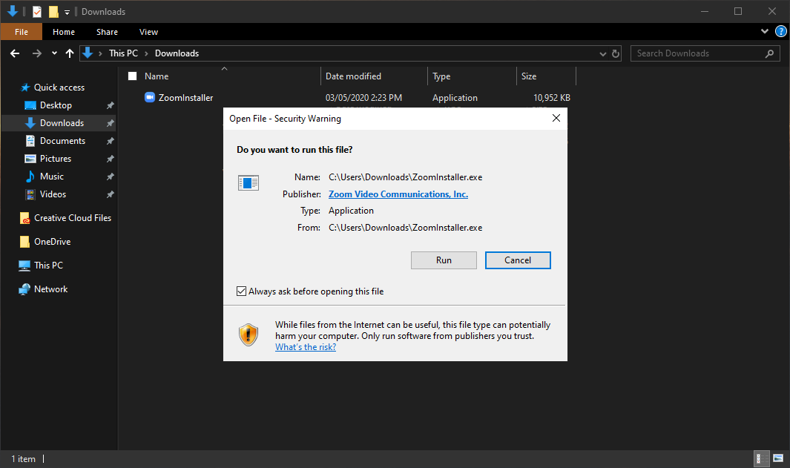Open Explorer help question mark icon
This screenshot has width=790, height=468.
pos(780,31)
